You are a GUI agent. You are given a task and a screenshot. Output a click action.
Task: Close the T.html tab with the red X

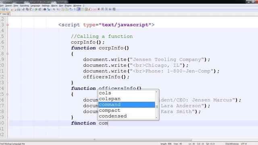point(8,14)
